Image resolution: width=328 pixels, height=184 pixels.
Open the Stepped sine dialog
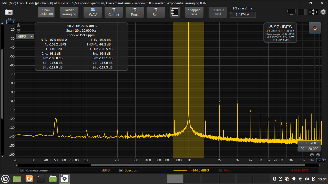pyautogui.click(x=194, y=12)
